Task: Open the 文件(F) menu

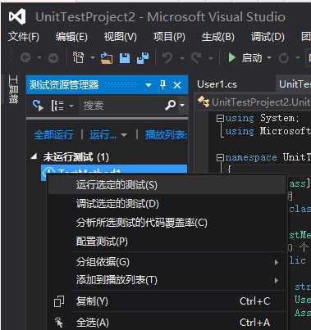Action: 24,37
